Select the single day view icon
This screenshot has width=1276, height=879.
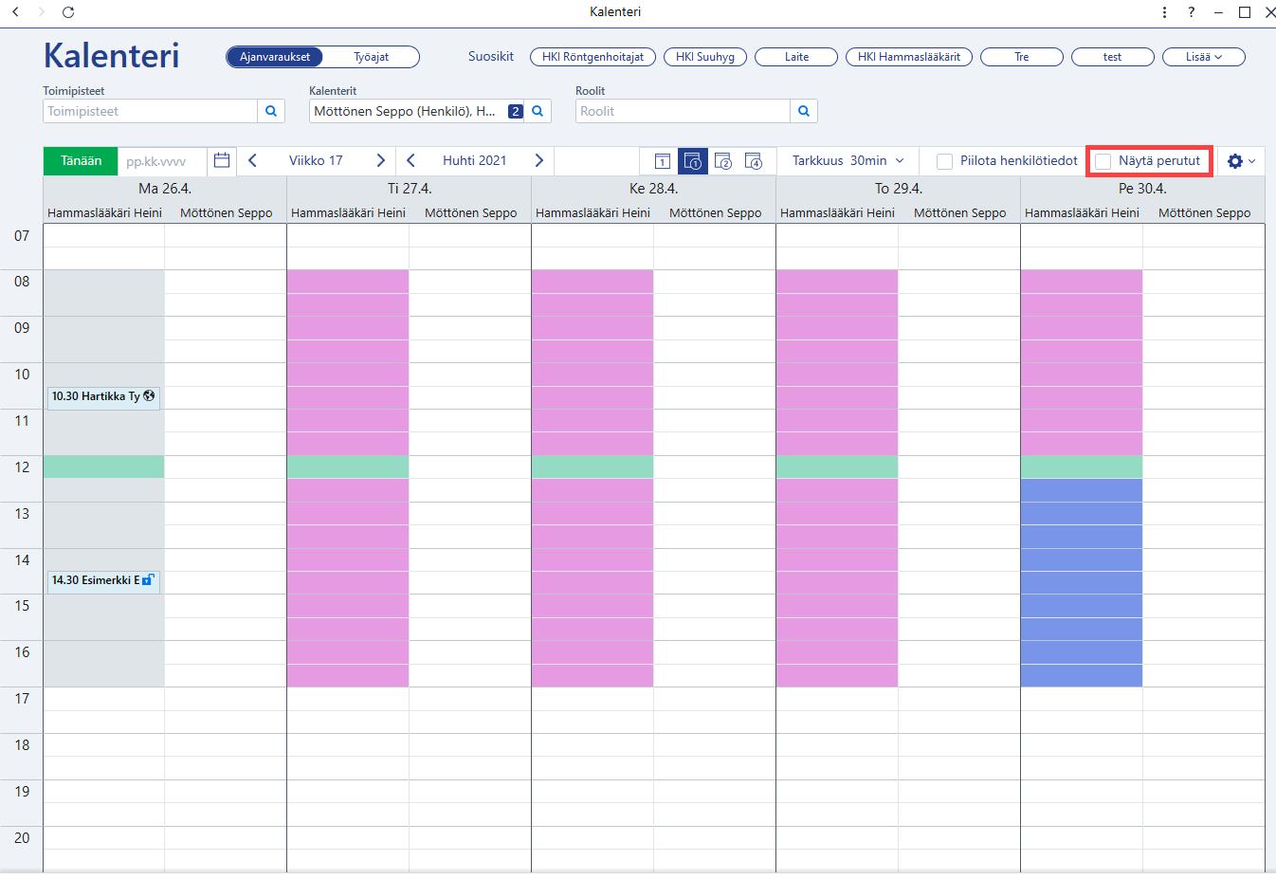pyautogui.click(x=663, y=161)
